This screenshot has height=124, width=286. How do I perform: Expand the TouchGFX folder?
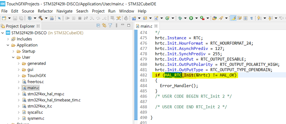pos(19,76)
